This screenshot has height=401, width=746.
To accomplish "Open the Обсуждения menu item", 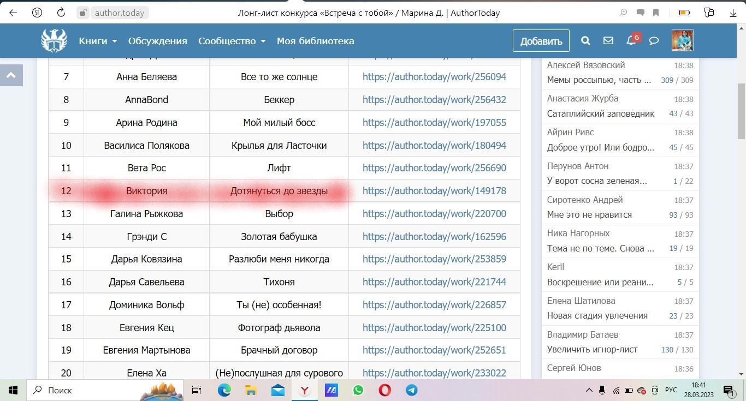I will [x=157, y=41].
